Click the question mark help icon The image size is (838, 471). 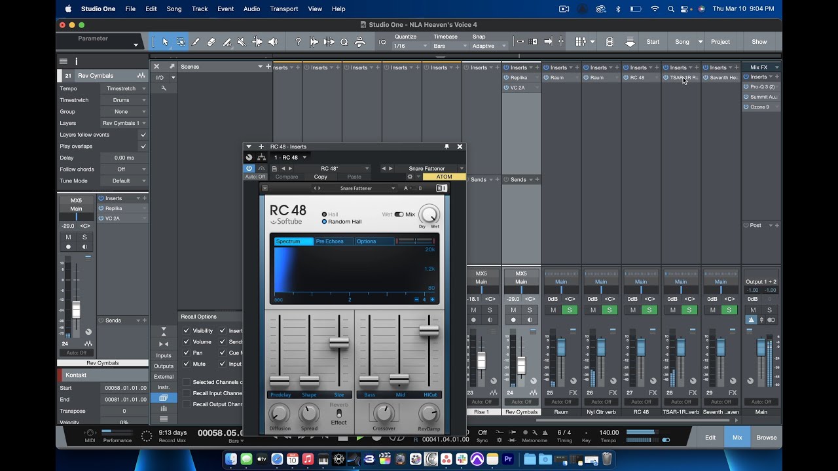[299, 42]
